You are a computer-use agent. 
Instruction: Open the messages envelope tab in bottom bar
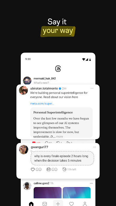(44, 204)
